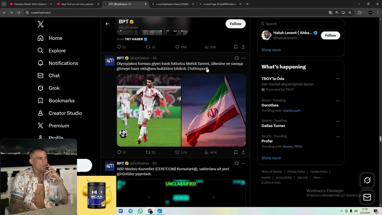This screenshot has width=382, height=215.
Task: Open the browser tab search dropdown
Action: click(4, 4)
